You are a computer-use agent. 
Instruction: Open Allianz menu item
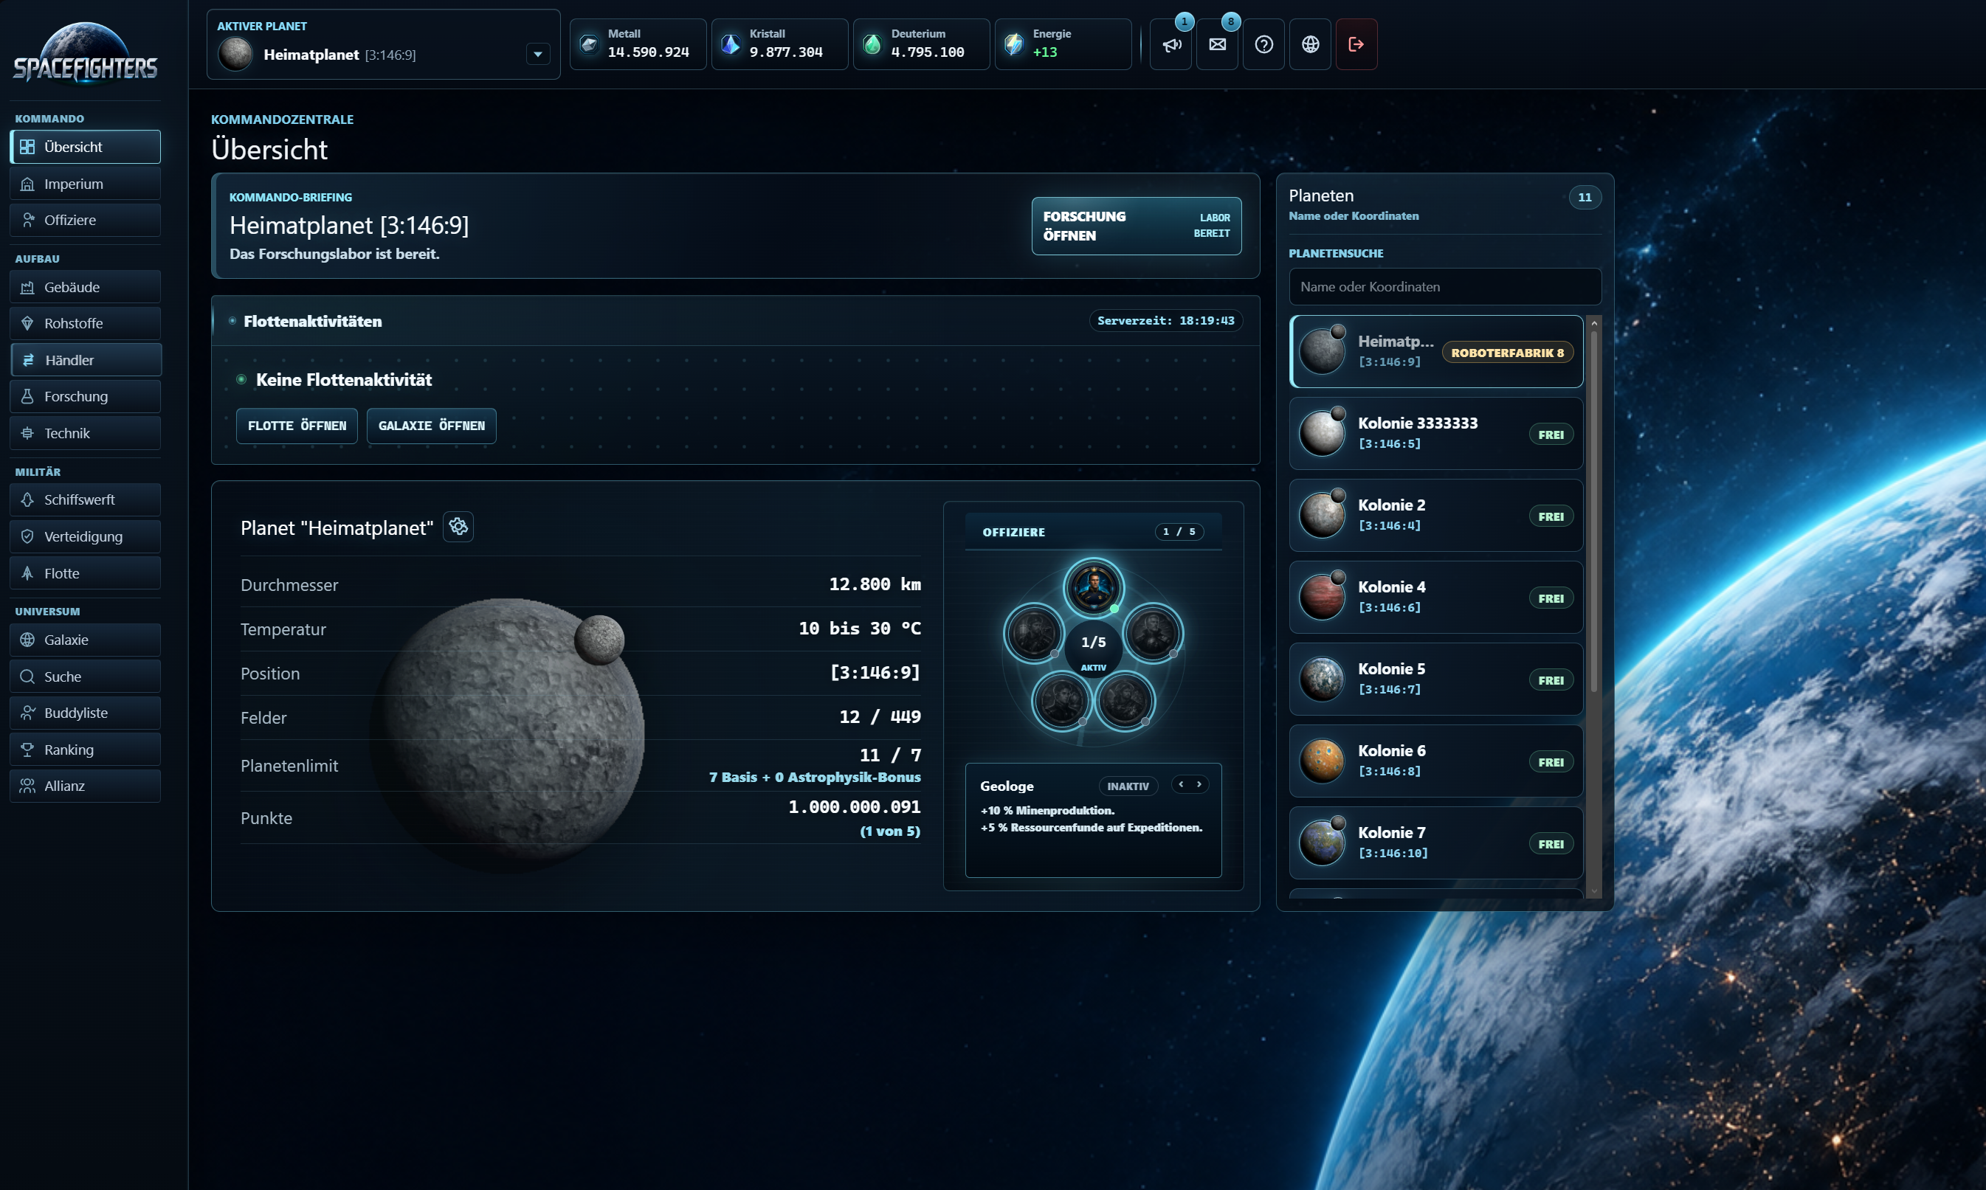pos(85,786)
